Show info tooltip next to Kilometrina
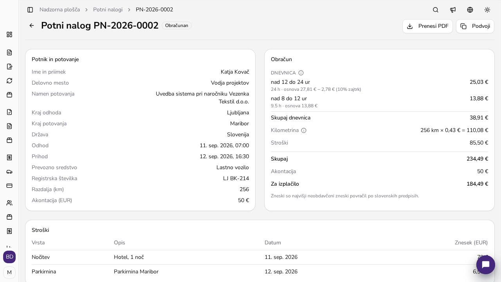 pos(304,130)
